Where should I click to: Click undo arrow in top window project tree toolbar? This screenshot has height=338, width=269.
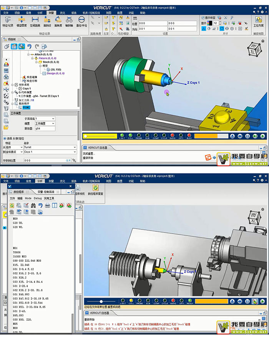click(29, 46)
